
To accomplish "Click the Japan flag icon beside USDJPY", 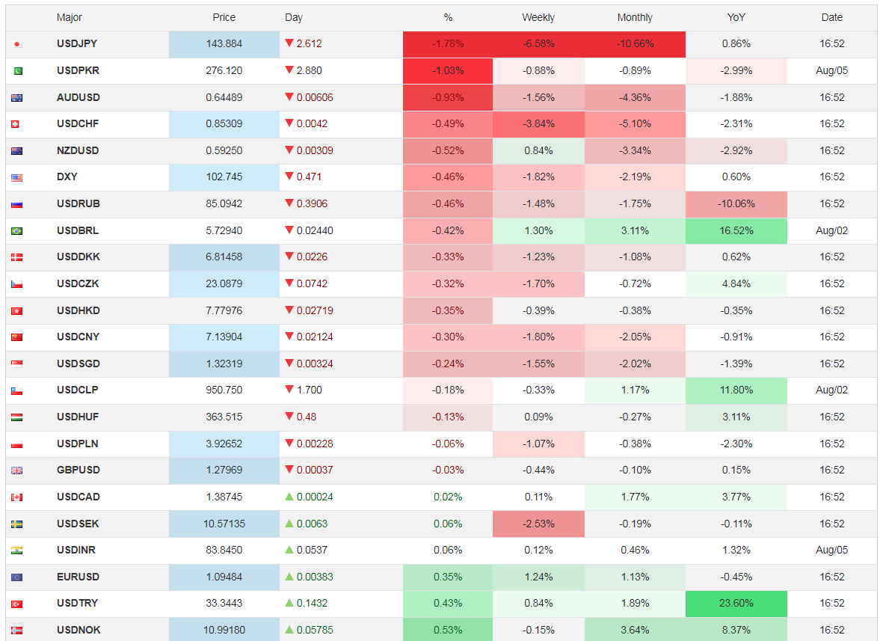I will click(x=17, y=45).
